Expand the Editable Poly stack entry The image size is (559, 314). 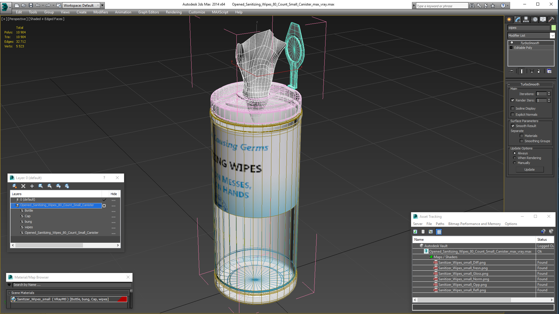(x=511, y=48)
